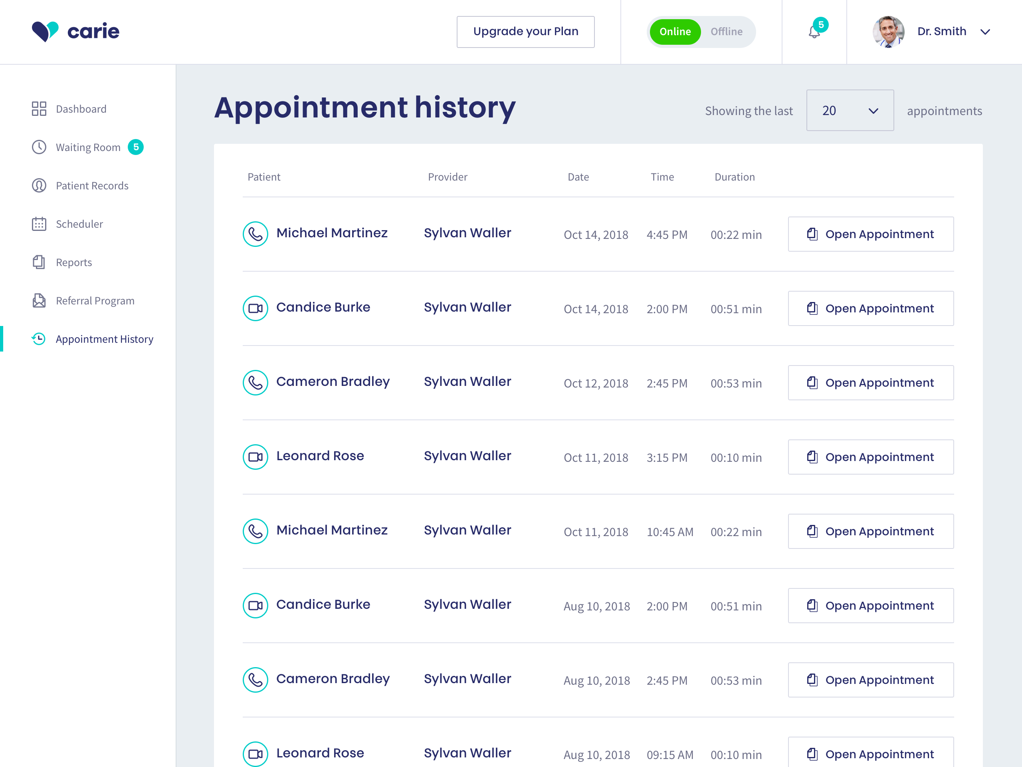
Task: Open the Waiting Room menu item
Action: pos(88,147)
